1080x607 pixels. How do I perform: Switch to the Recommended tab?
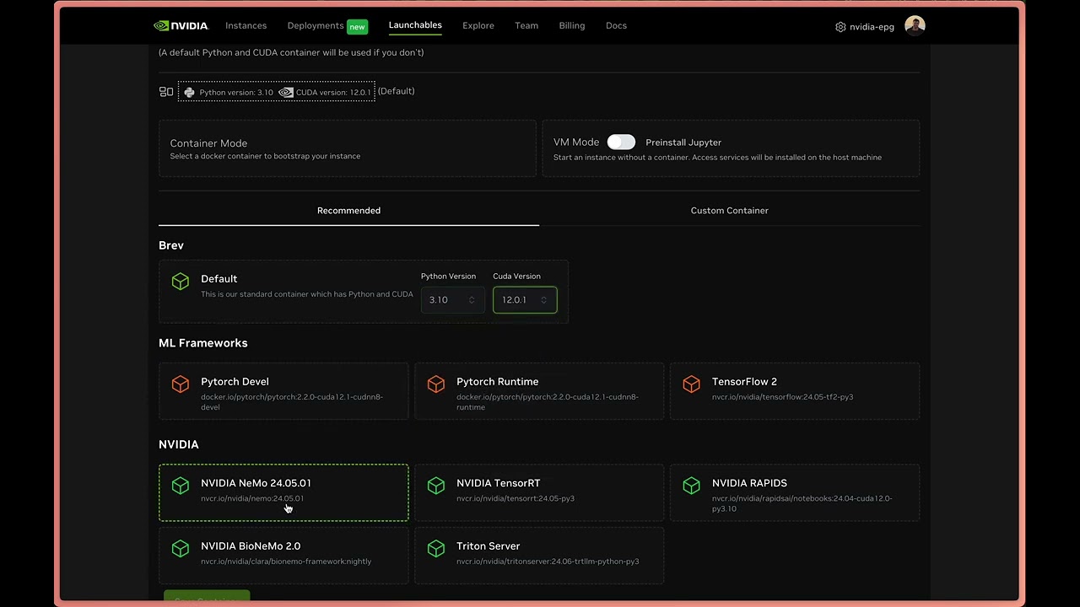tap(348, 211)
